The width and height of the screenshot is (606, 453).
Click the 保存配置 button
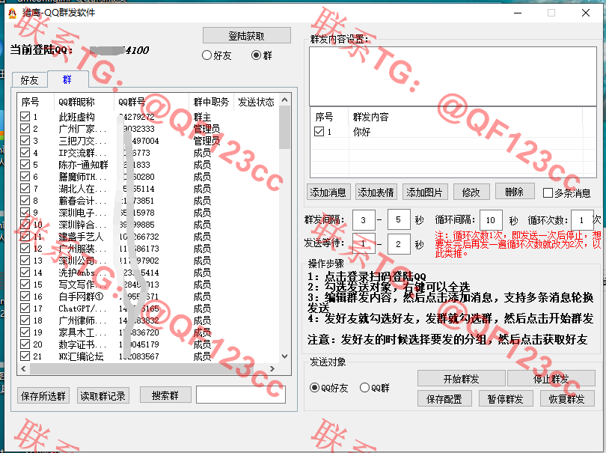[x=444, y=399]
